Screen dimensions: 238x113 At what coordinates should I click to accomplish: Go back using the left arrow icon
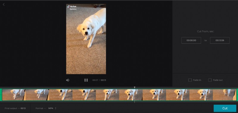(x=4, y=4)
